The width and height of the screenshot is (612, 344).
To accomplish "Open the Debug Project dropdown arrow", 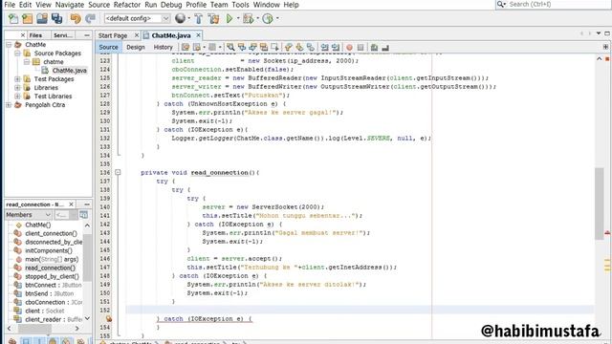I will tap(257, 18).
